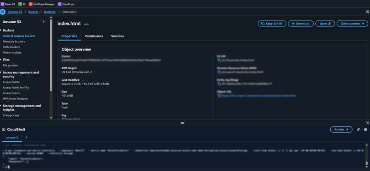Screen dimensions: 370x171
Task: Collapse the Buckets sidebar section
Action: pyautogui.click(x=1, y=31)
